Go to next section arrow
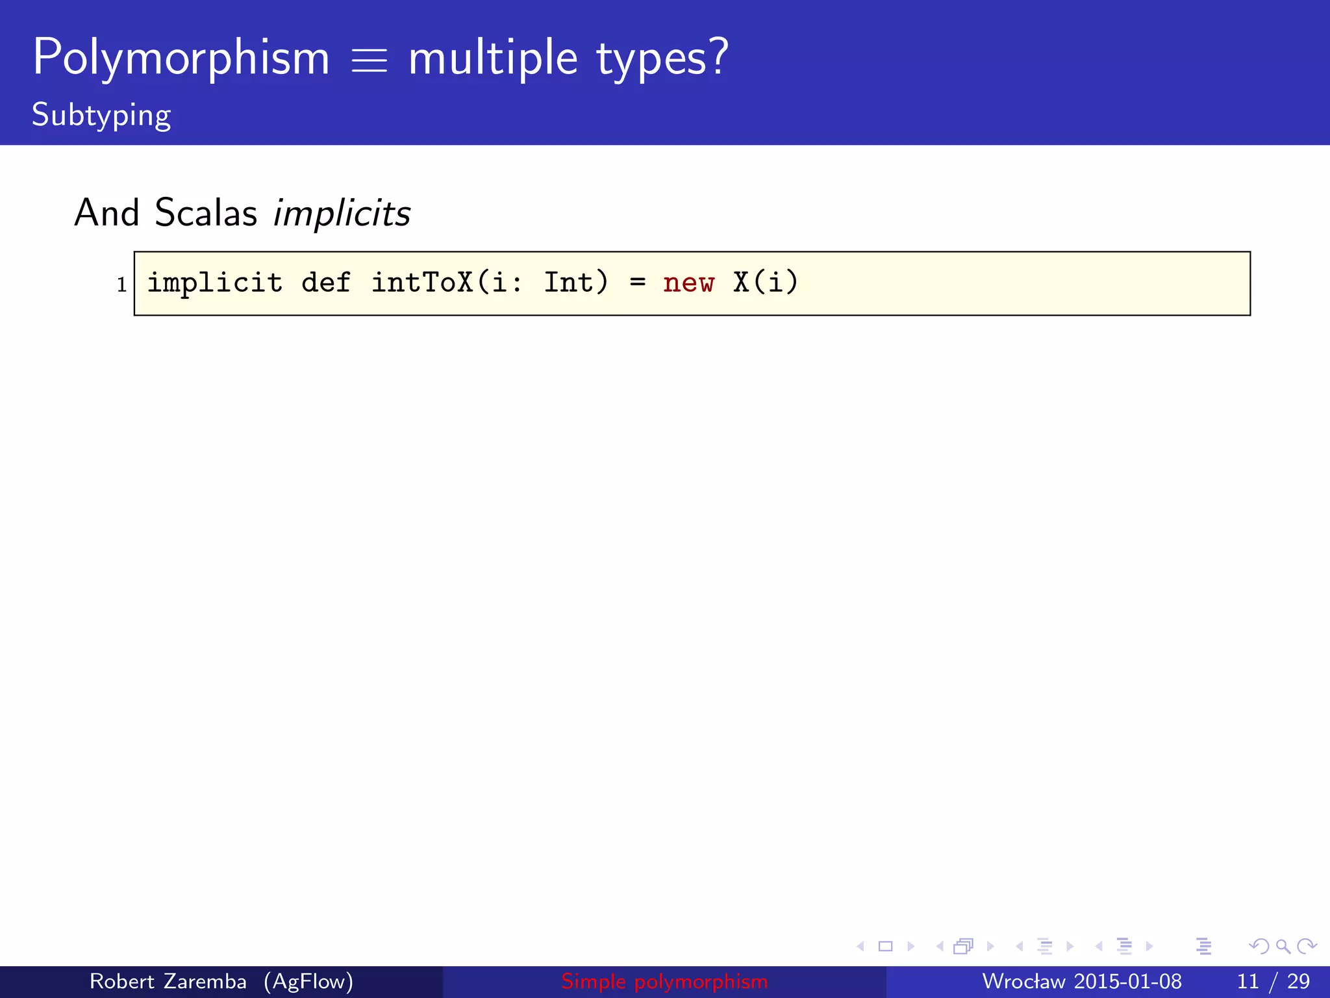The image size is (1330, 998). click(x=1149, y=947)
